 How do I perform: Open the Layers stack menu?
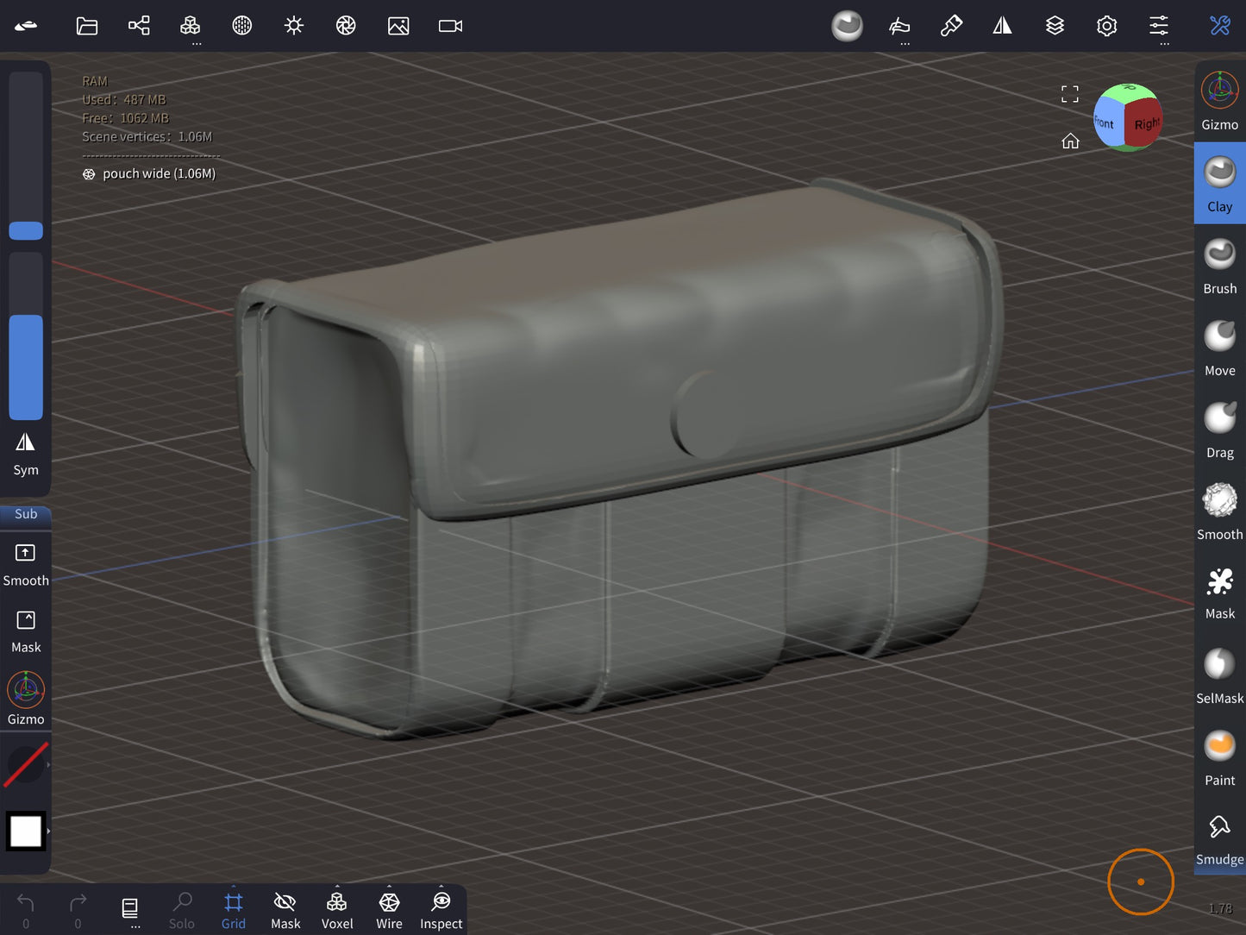click(1055, 26)
